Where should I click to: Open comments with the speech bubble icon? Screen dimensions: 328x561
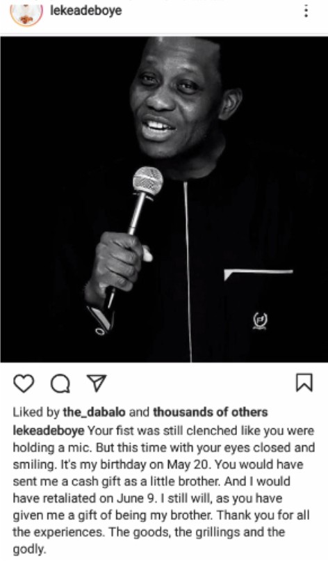60,384
